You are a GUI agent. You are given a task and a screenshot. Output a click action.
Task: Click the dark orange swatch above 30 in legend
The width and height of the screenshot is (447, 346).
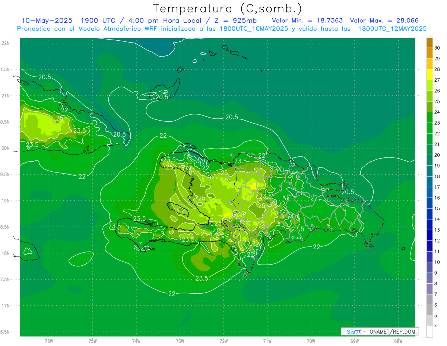point(429,43)
